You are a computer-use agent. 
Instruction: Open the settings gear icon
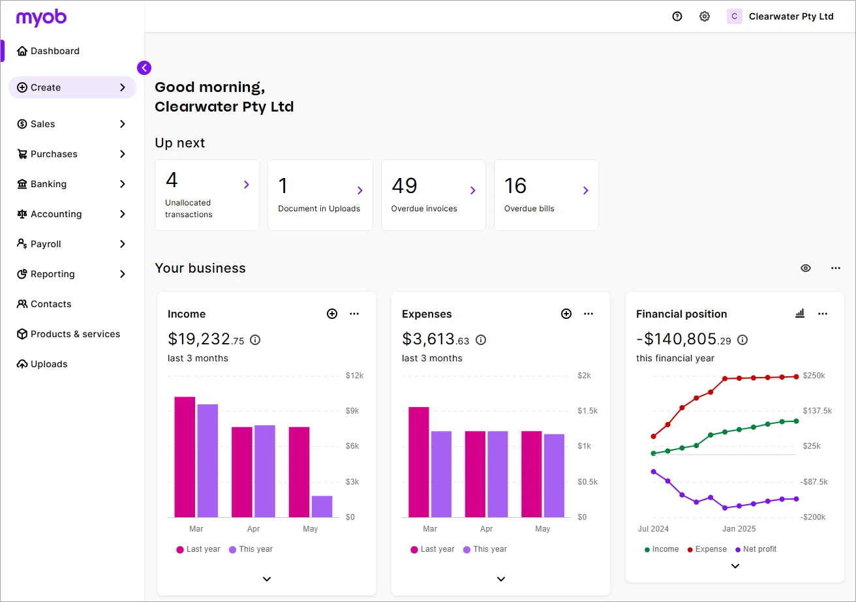[x=705, y=16]
